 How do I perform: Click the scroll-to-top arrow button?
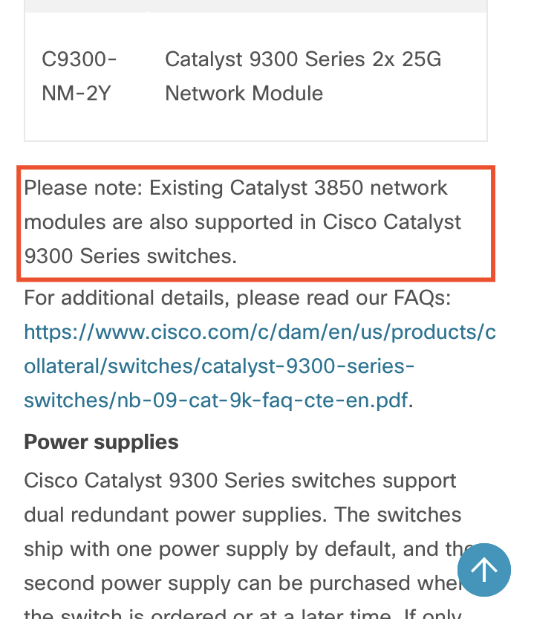click(x=484, y=570)
